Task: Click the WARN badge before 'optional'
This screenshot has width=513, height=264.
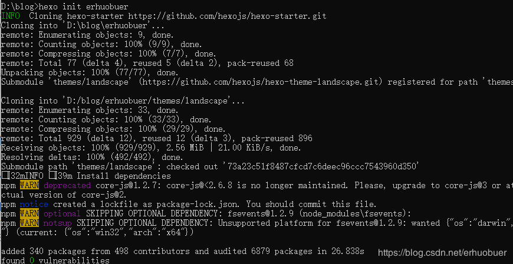Action: pyautogui.click(x=30, y=213)
